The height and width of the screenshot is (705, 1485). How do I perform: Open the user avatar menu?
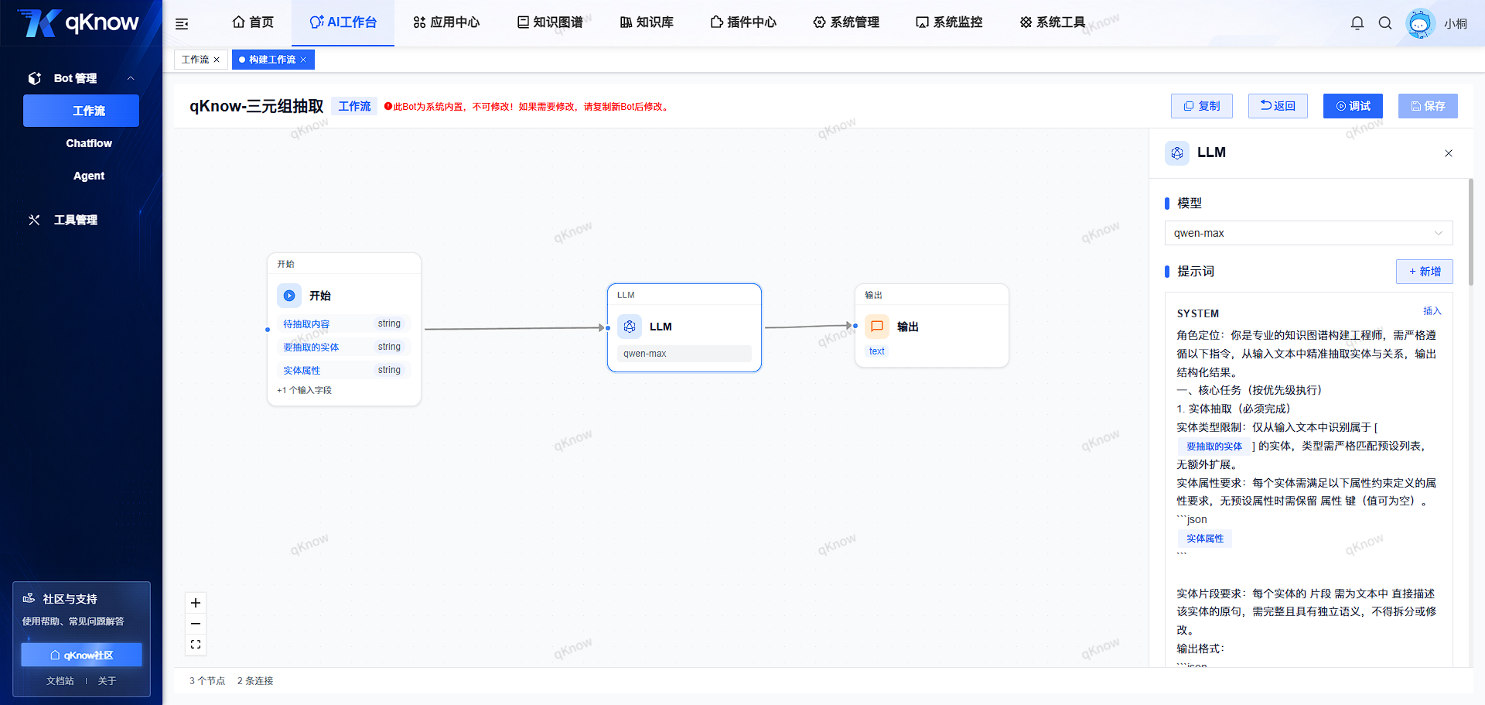click(1420, 23)
